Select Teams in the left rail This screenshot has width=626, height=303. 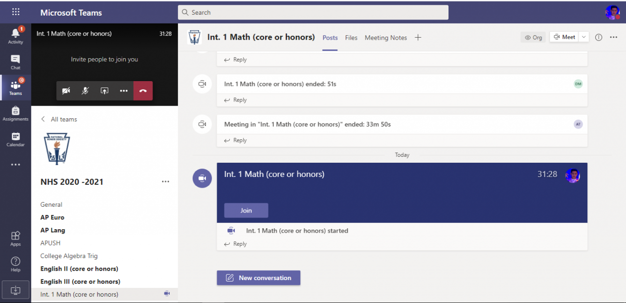pos(16,87)
